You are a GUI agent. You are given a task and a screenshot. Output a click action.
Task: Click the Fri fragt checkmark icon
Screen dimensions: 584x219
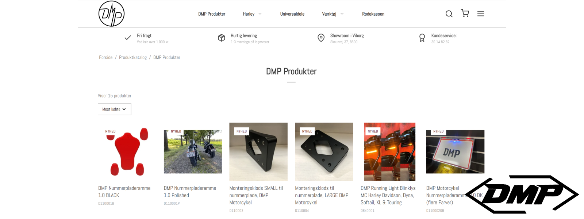[x=128, y=38]
